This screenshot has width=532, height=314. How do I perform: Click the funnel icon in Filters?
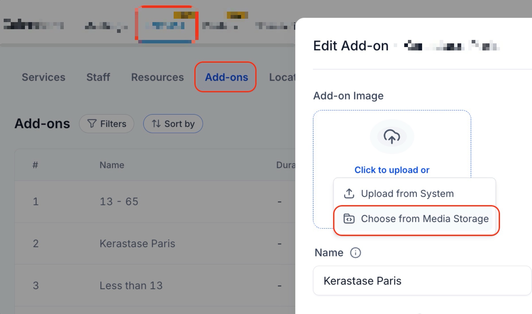pyautogui.click(x=92, y=124)
